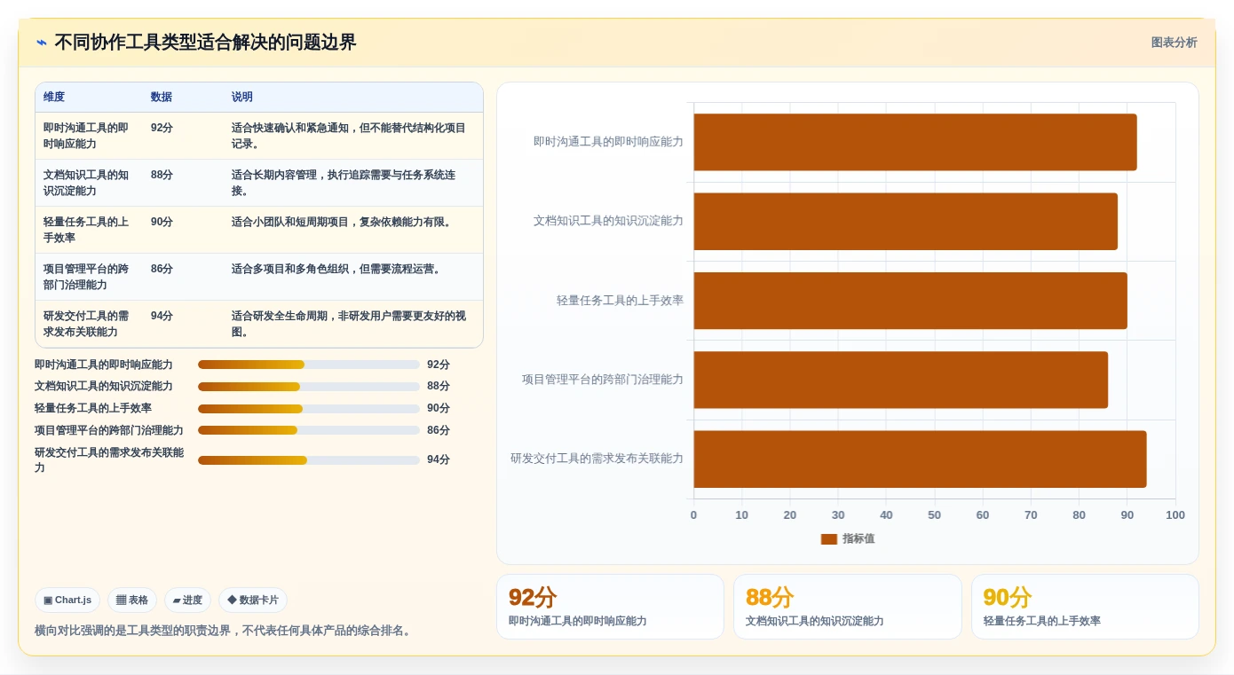Select the Chart.js tag chip
Screen dimensions: 1234x675
pos(67,600)
